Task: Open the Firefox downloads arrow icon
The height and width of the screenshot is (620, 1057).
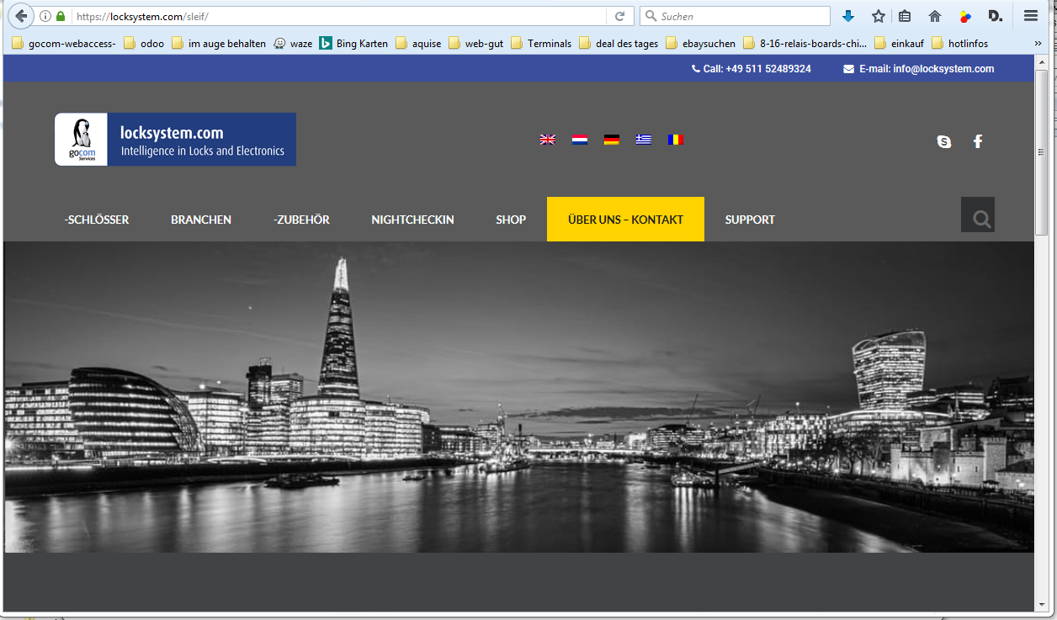Action: click(x=848, y=16)
